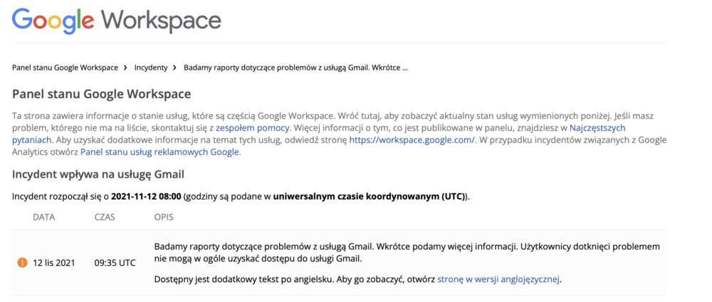The height and width of the screenshot is (302, 712).
Task: Go to 'Incydenty' breadcrumb
Action: pos(151,68)
